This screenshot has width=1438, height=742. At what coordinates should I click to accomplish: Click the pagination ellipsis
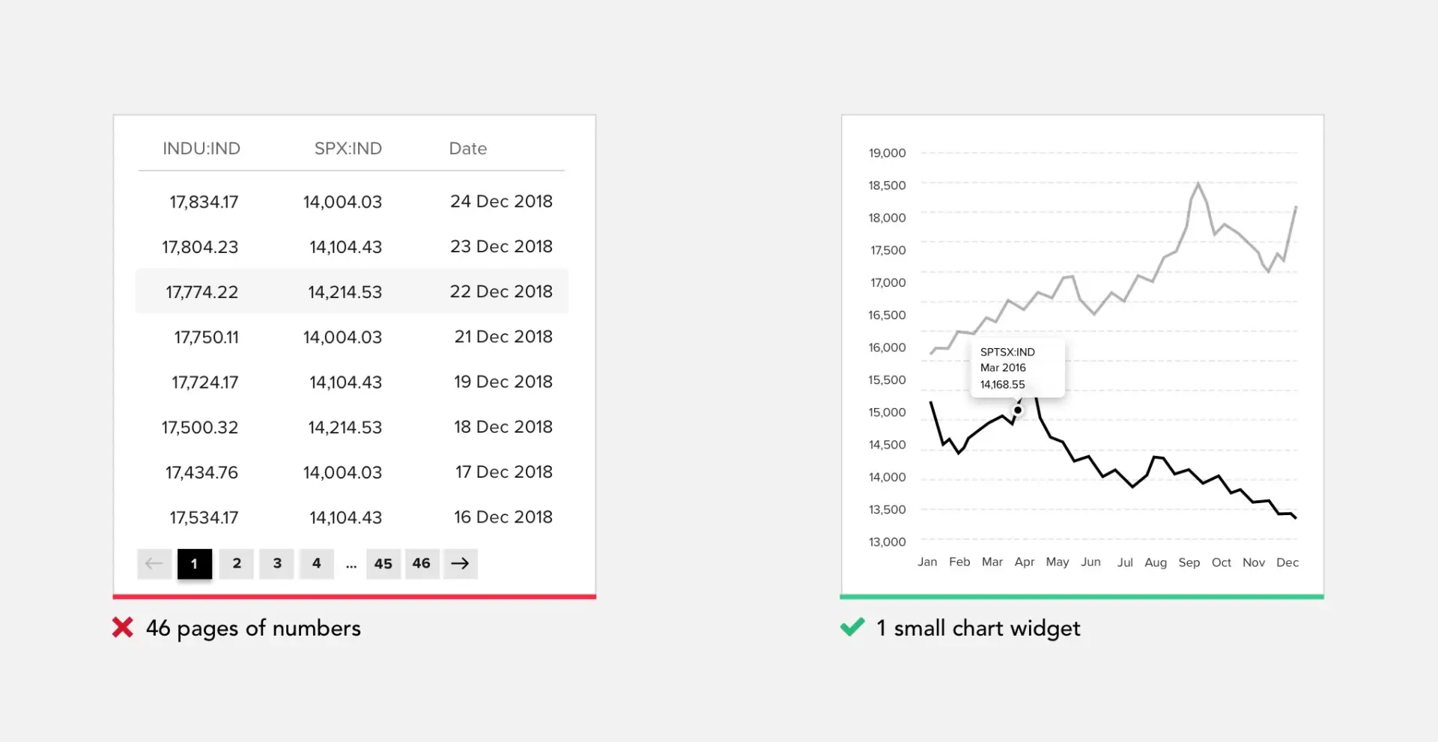tap(351, 565)
